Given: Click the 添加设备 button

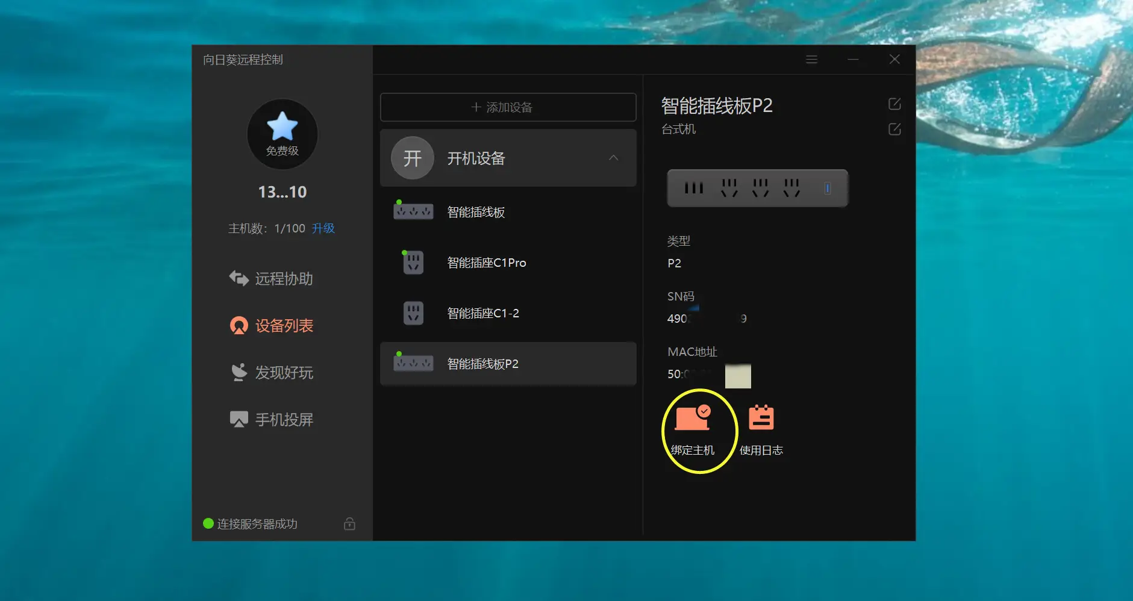Looking at the screenshot, I should (x=508, y=107).
